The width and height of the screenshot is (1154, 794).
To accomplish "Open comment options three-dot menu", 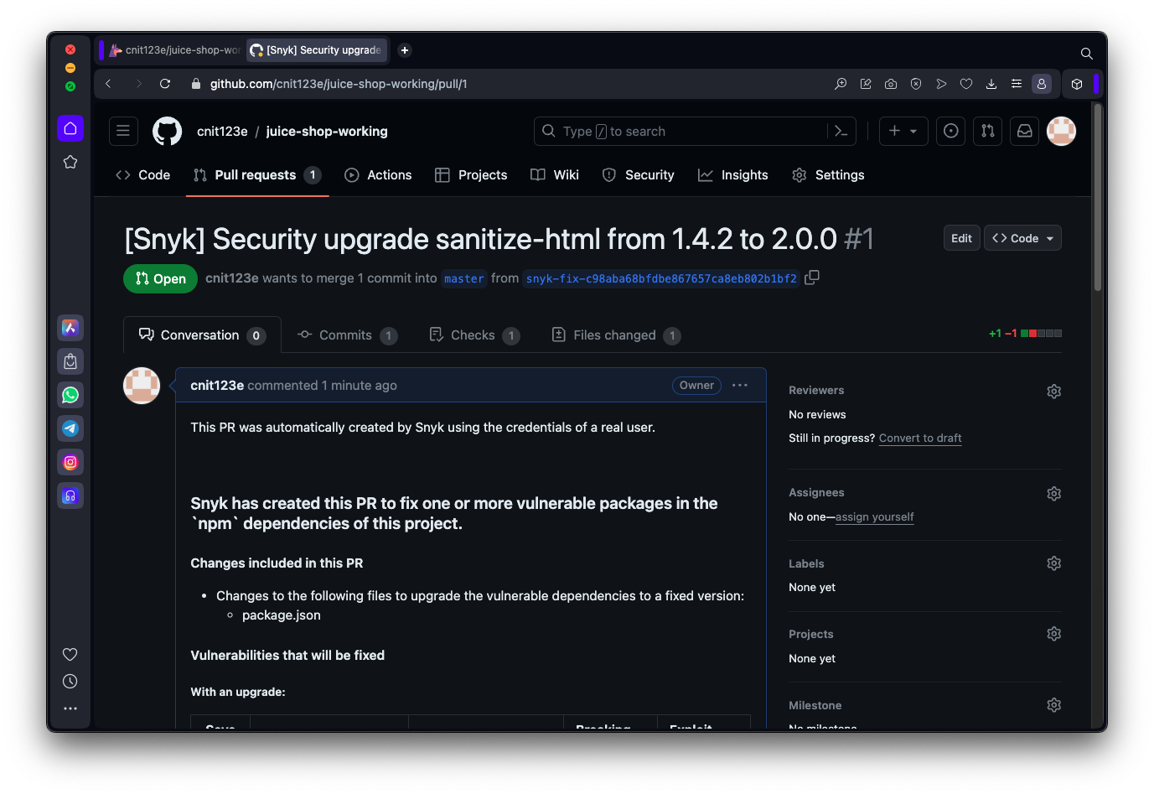I will pos(739,386).
